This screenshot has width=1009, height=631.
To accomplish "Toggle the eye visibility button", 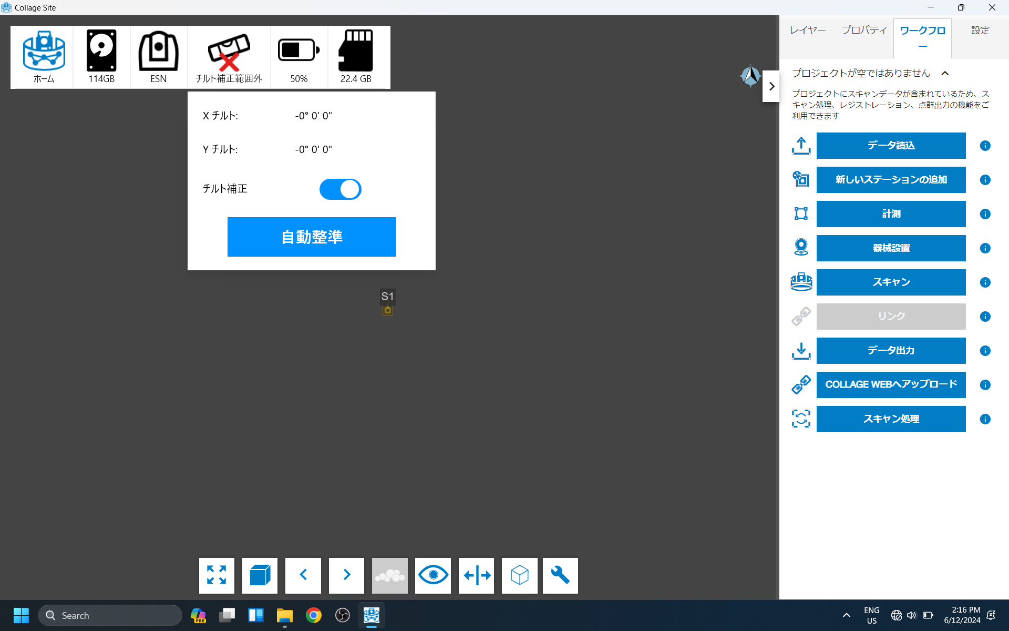I will [x=433, y=575].
